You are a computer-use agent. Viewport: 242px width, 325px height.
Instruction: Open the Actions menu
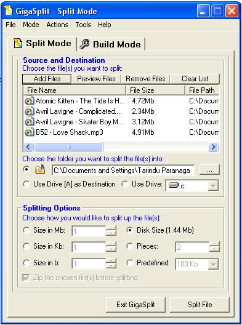pyautogui.click(x=57, y=25)
